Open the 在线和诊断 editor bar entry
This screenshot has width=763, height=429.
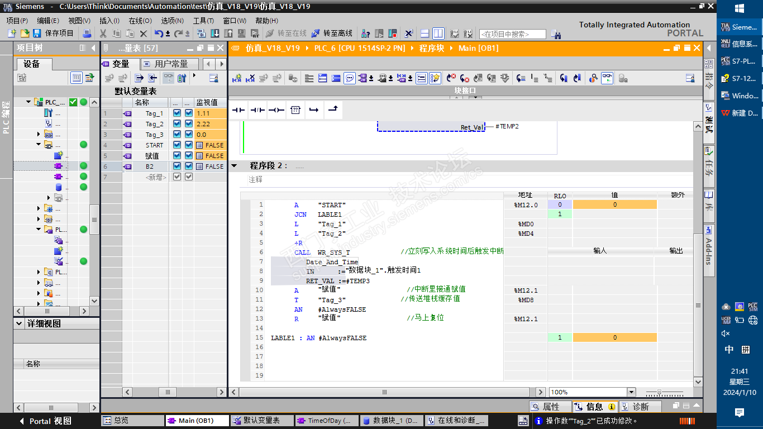click(x=456, y=421)
